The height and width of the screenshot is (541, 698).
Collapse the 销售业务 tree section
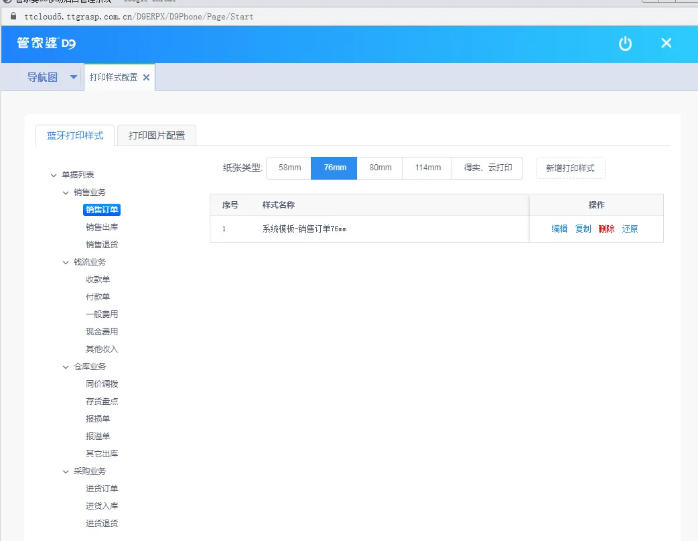pos(65,192)
